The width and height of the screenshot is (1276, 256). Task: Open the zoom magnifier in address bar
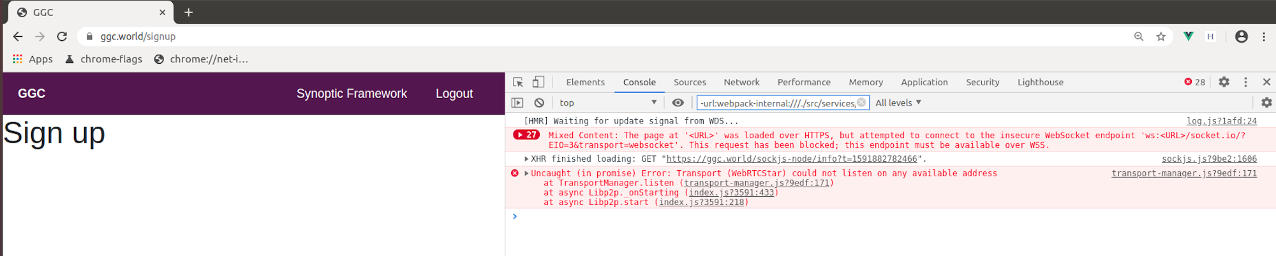coord(1139,36)
